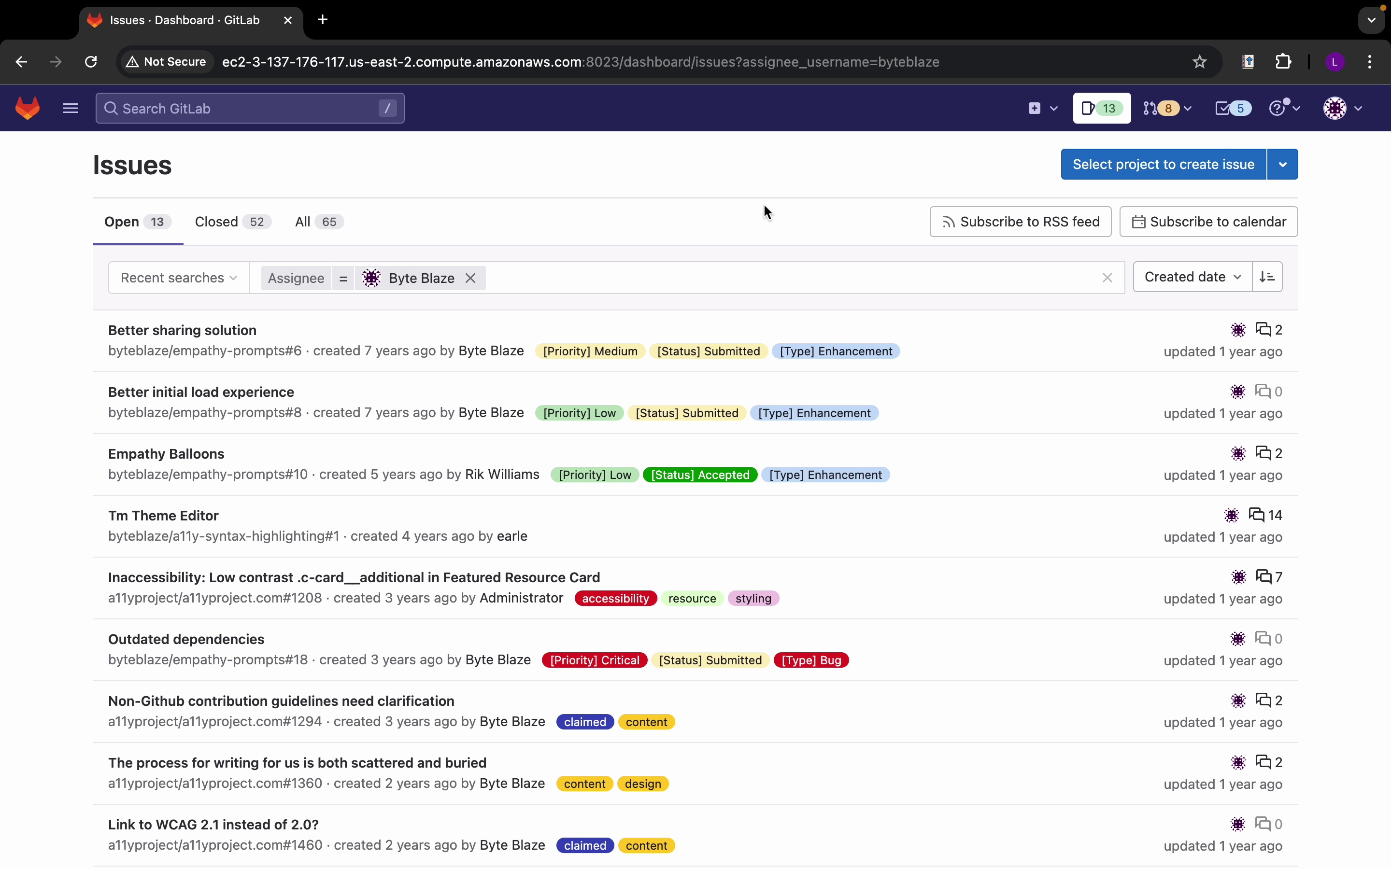Remove the Byte Blaze assignee filter token
This screenshot has width=1391, height=869.
(x=470, y=278)
